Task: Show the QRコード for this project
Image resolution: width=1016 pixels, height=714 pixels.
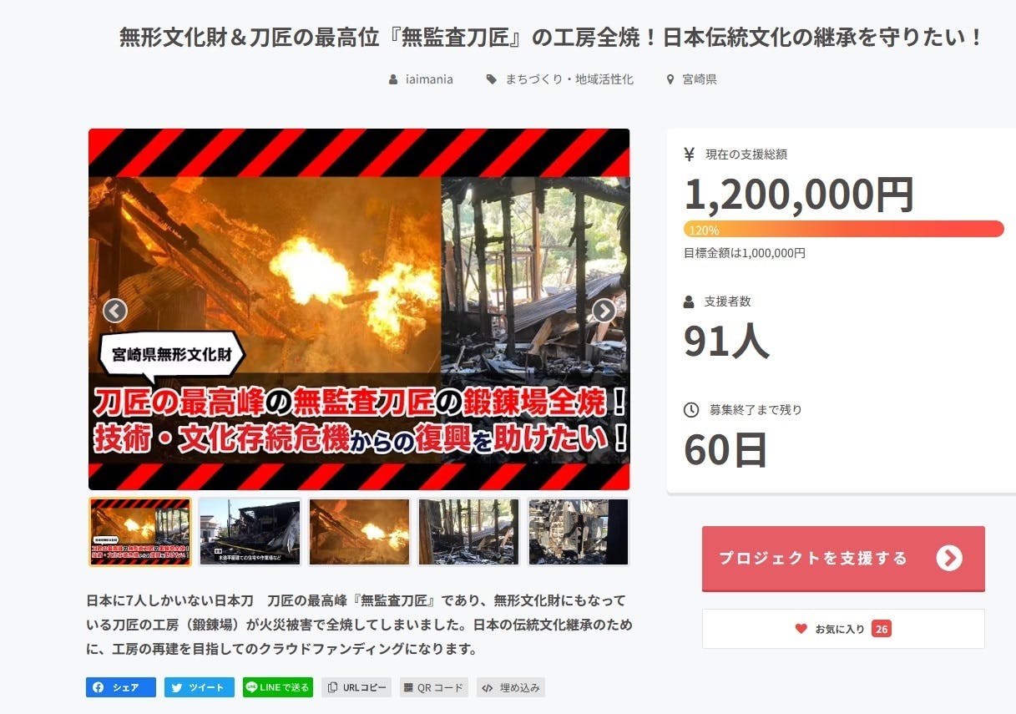Action: click(x=434, y=687)
